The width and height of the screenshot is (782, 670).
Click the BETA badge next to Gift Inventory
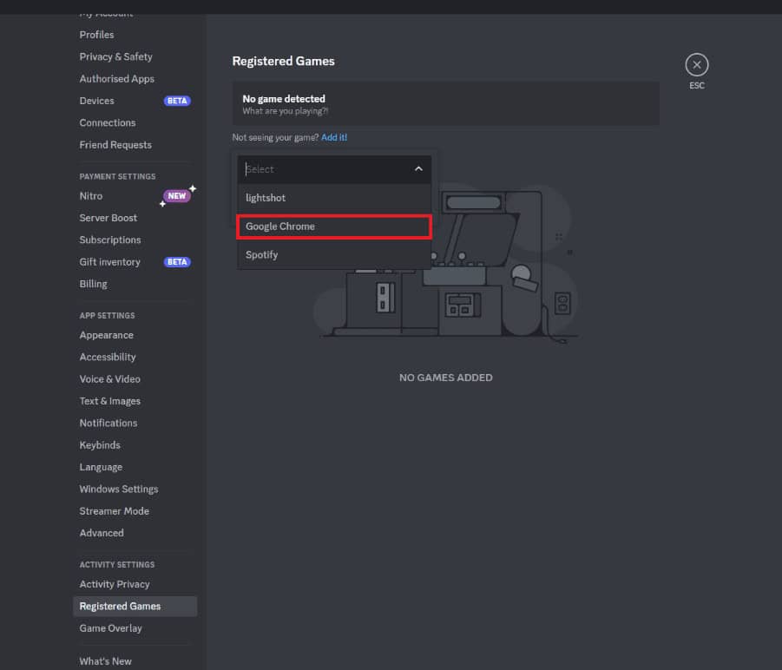click(177, 262)
